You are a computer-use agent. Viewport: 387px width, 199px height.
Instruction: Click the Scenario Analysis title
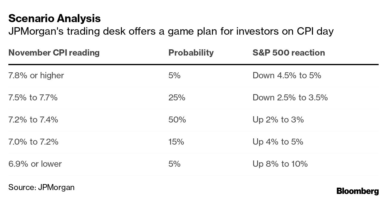tap(54, 19)
